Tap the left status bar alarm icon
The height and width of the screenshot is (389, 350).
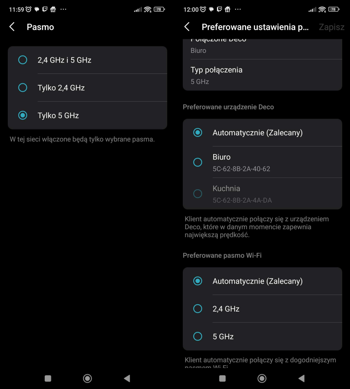(x=28, y=9)
